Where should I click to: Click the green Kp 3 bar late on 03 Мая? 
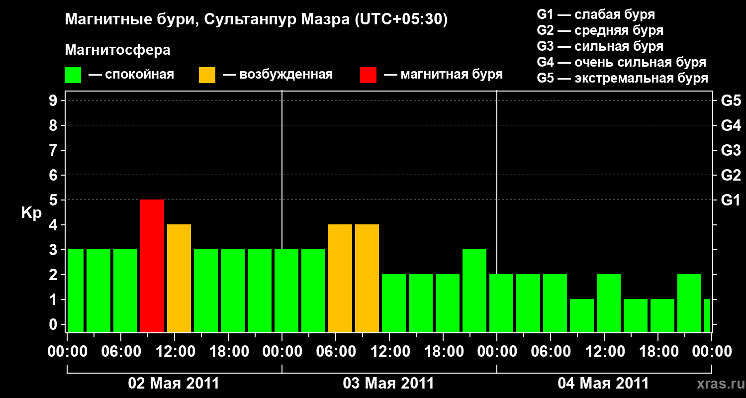point(474,291)
